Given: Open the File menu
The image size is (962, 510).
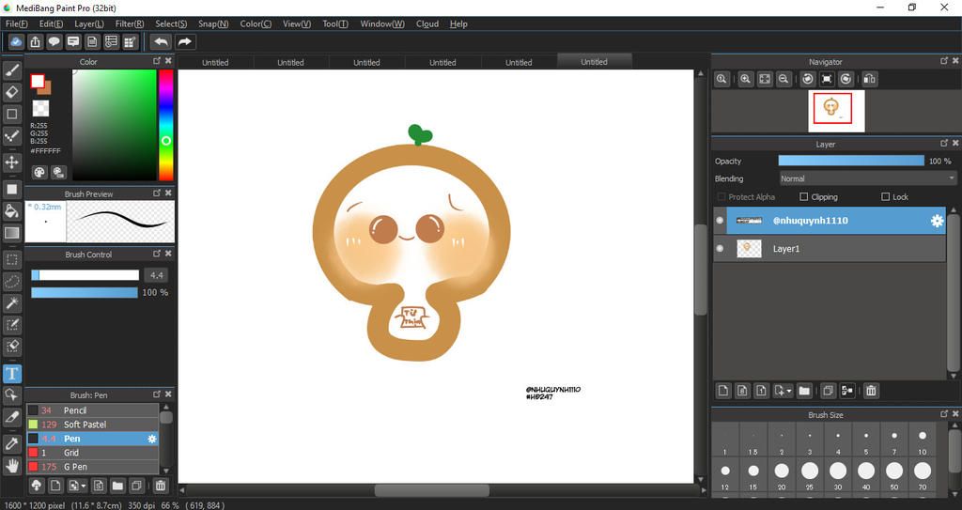Looking at the screenshot, I should point(17,23).
